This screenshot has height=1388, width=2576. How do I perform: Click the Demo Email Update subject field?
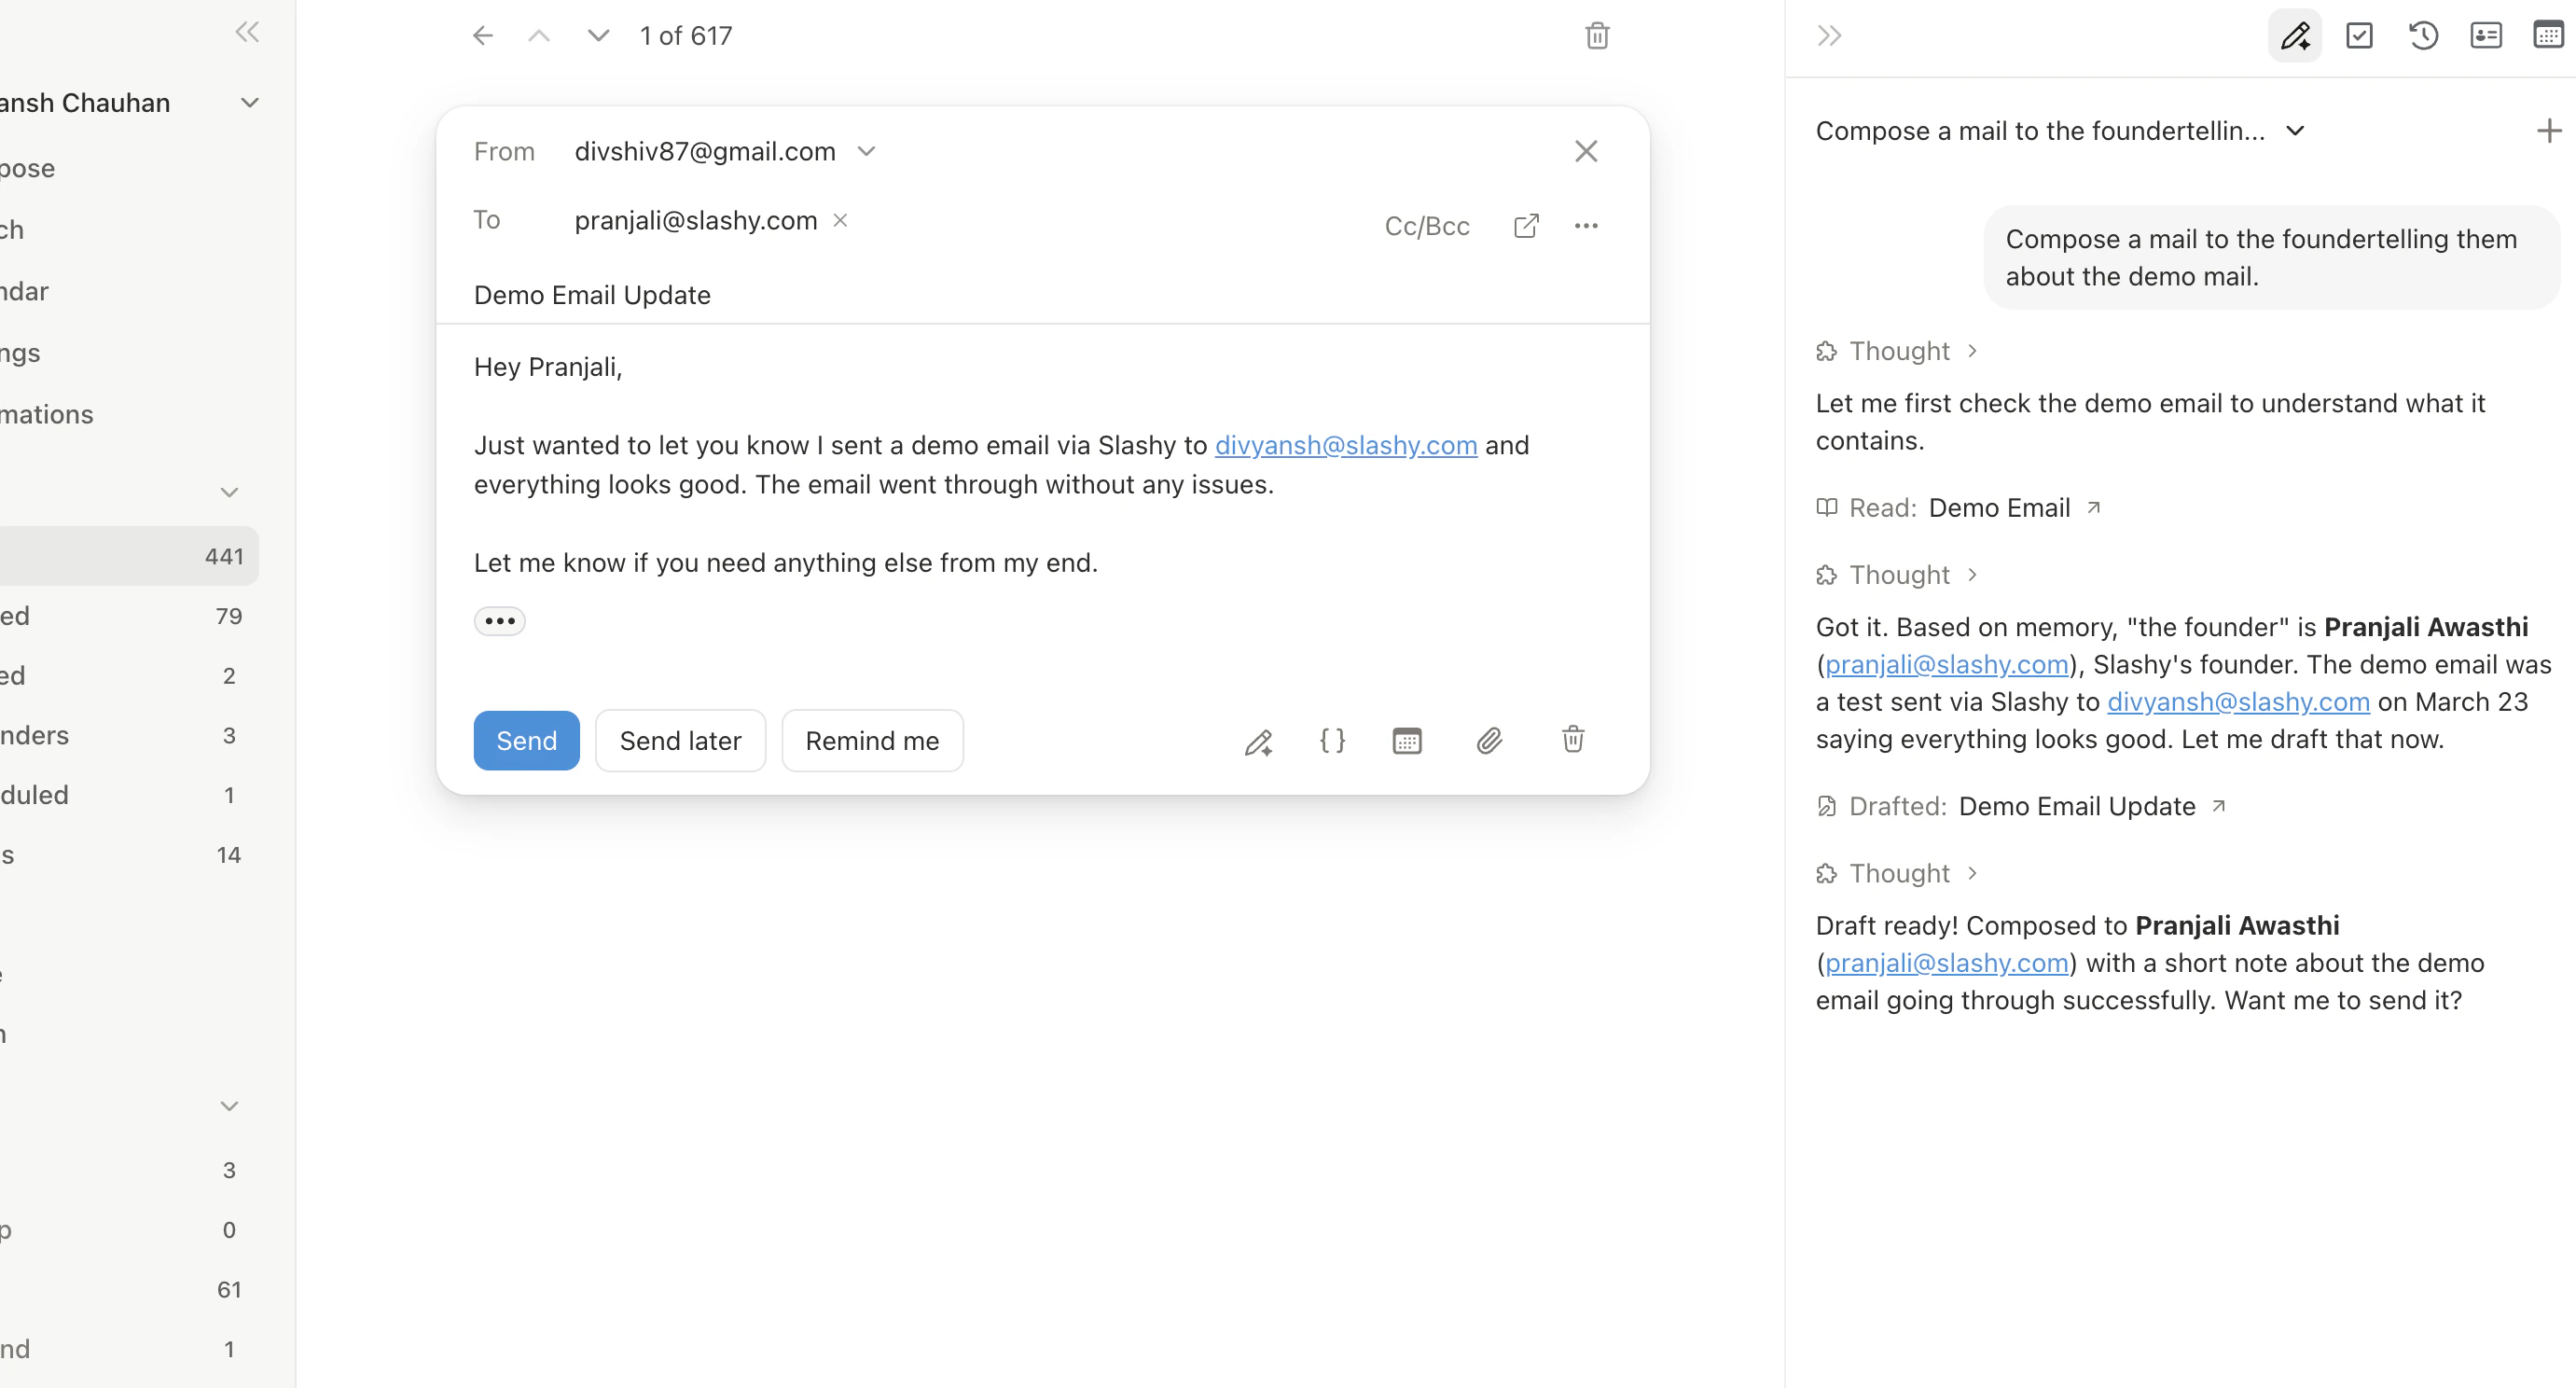[592, 295]
